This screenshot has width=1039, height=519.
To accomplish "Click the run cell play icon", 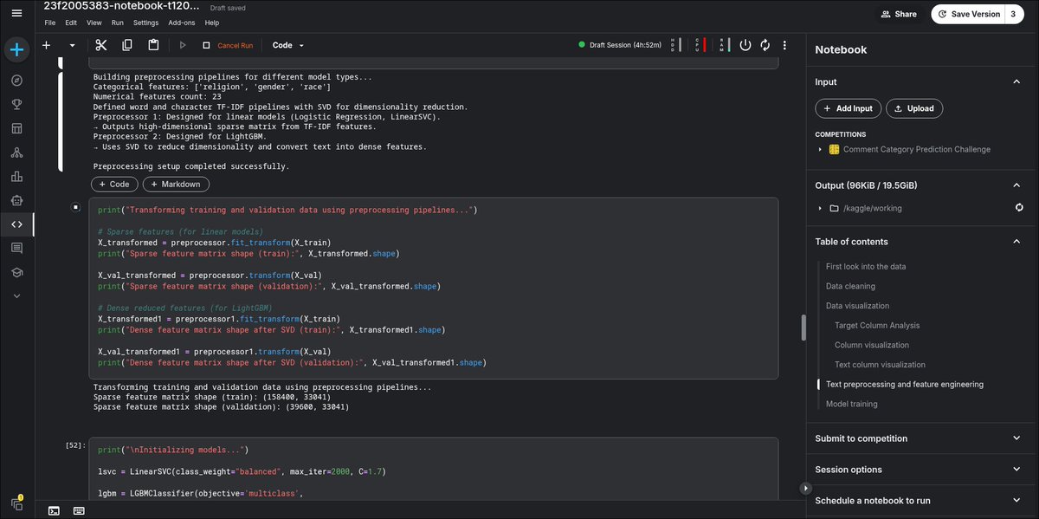I will (183, 45).
